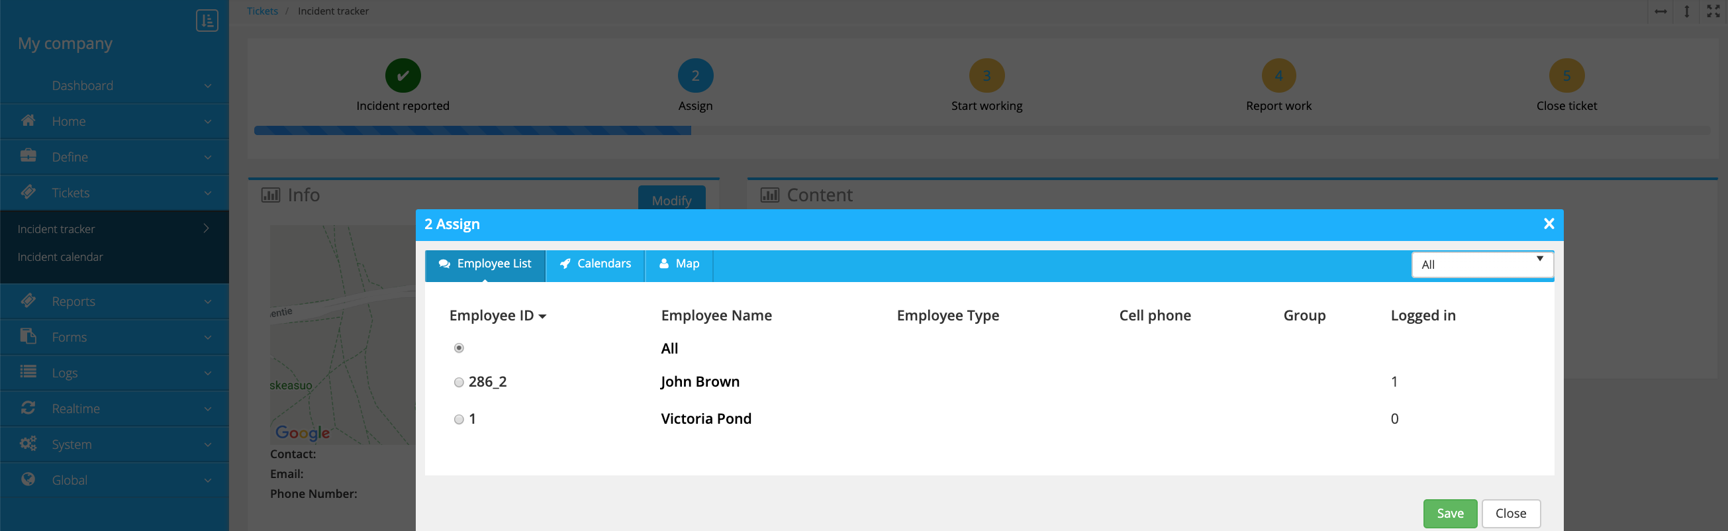Switch to the Calendars tab

click(595, 264)
